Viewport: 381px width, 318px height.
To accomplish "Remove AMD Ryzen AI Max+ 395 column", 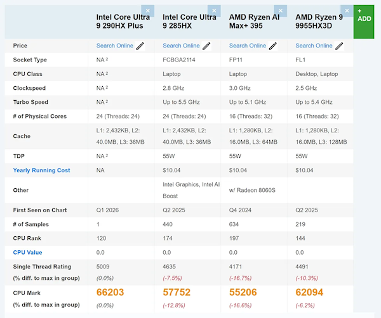I will coord(280,11).
